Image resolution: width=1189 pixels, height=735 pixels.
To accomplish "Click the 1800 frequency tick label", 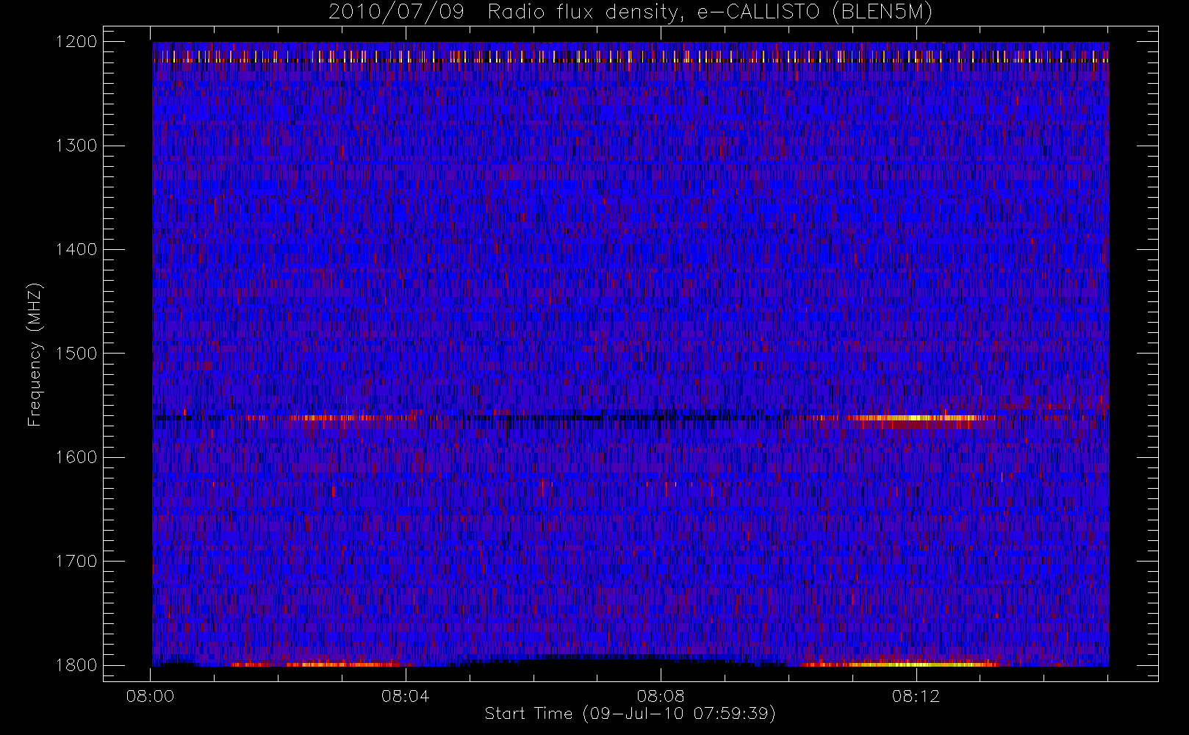I will click(x=76, y=665).
